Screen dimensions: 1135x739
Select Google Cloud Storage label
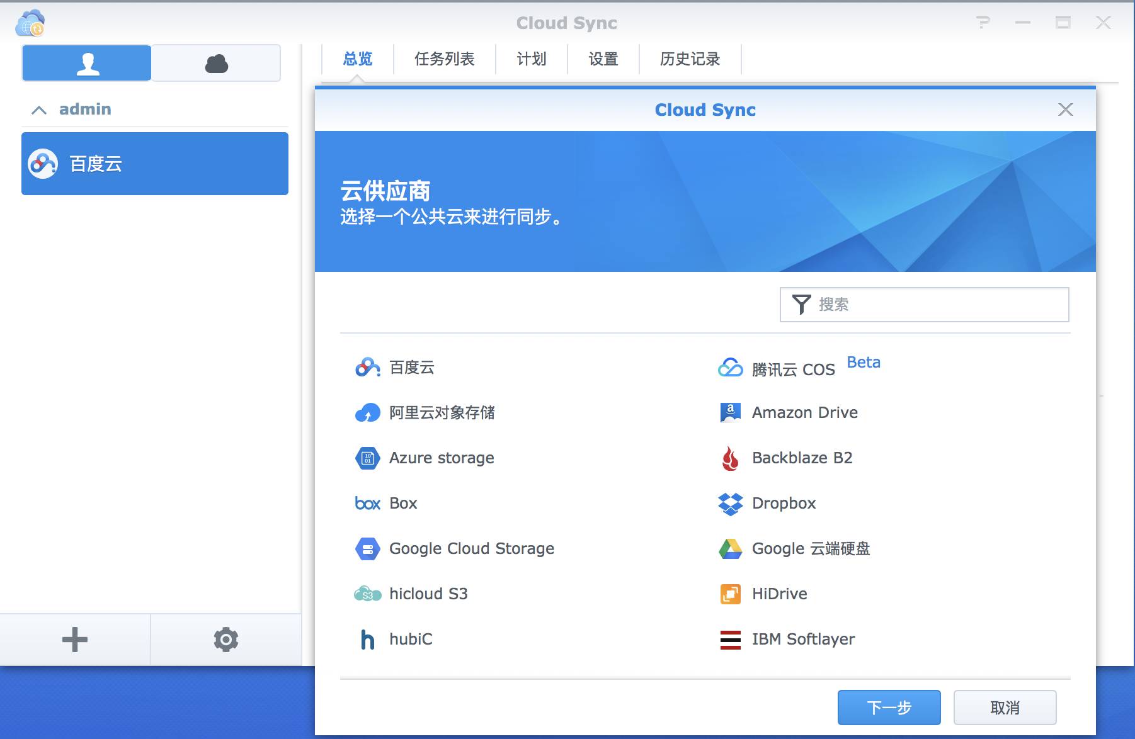coord(472,549)
